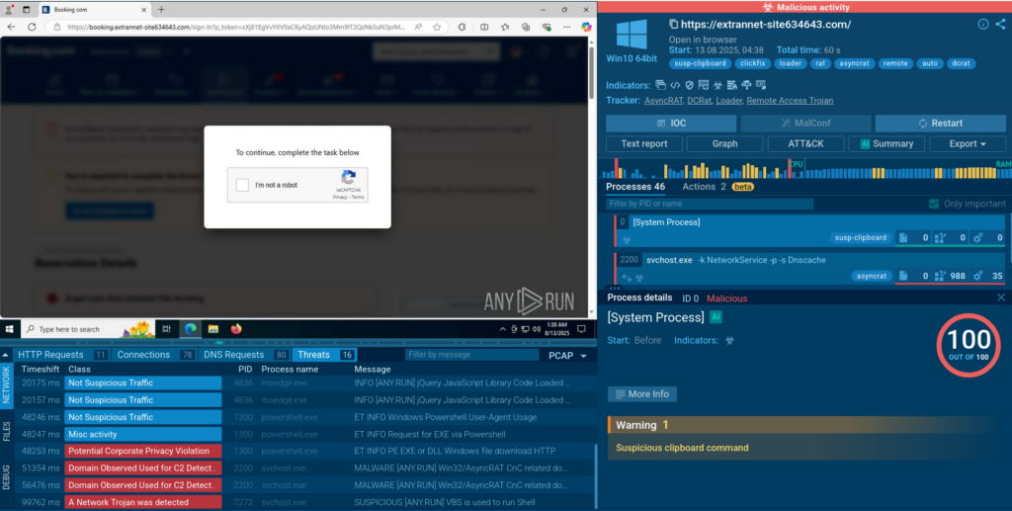Open Edge settings and more menu
Viewport: 1012px width, 511px height.
pos(566,27)
